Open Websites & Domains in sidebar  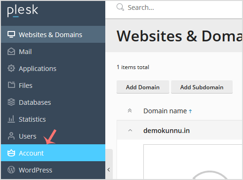coord(53,34)
